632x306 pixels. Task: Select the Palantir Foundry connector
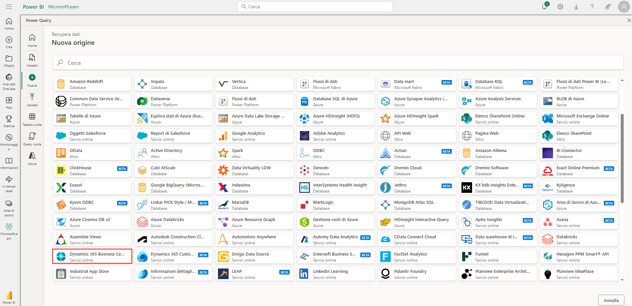click(x=417, y=274)
